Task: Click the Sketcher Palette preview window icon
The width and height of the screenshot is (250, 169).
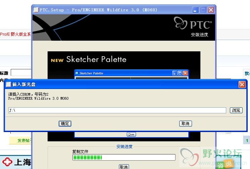Action: coord(77,73)
